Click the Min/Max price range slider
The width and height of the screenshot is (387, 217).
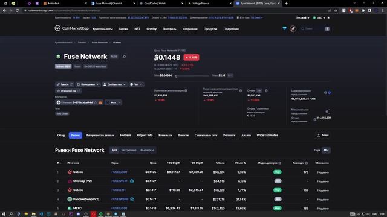coord(192,75)
